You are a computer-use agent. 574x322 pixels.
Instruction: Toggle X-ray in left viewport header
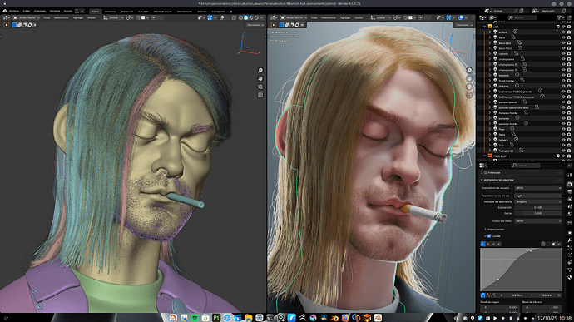point(234,17)
